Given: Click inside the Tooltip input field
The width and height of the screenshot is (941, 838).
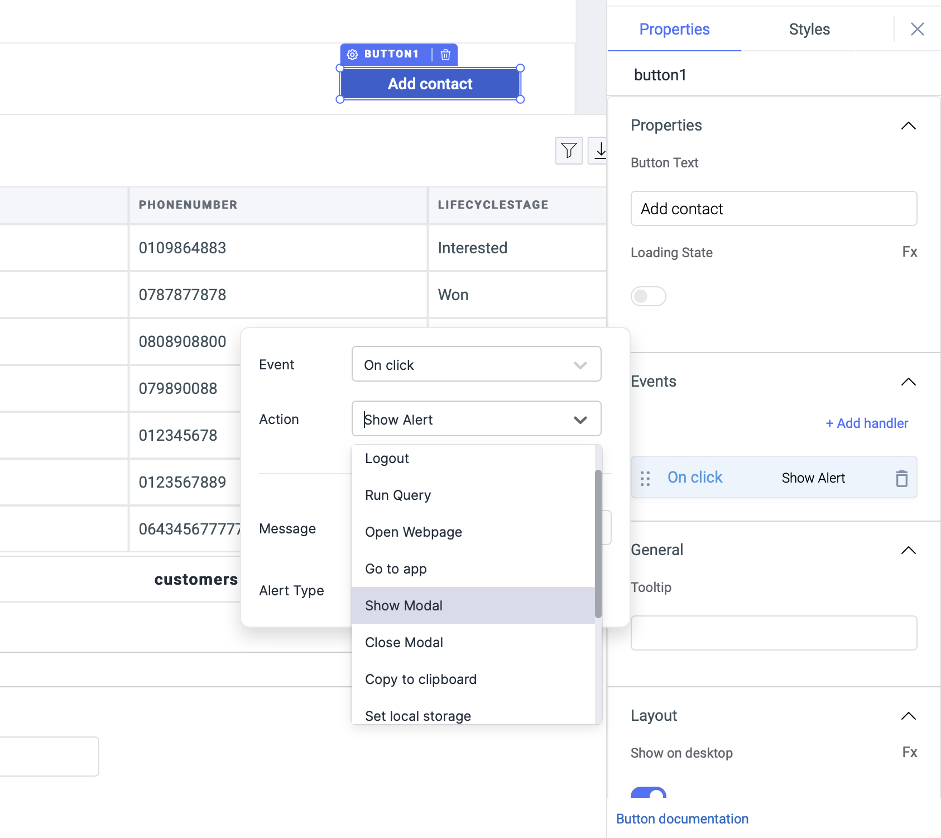Looking at the screenshot, I should coord(773,633).
